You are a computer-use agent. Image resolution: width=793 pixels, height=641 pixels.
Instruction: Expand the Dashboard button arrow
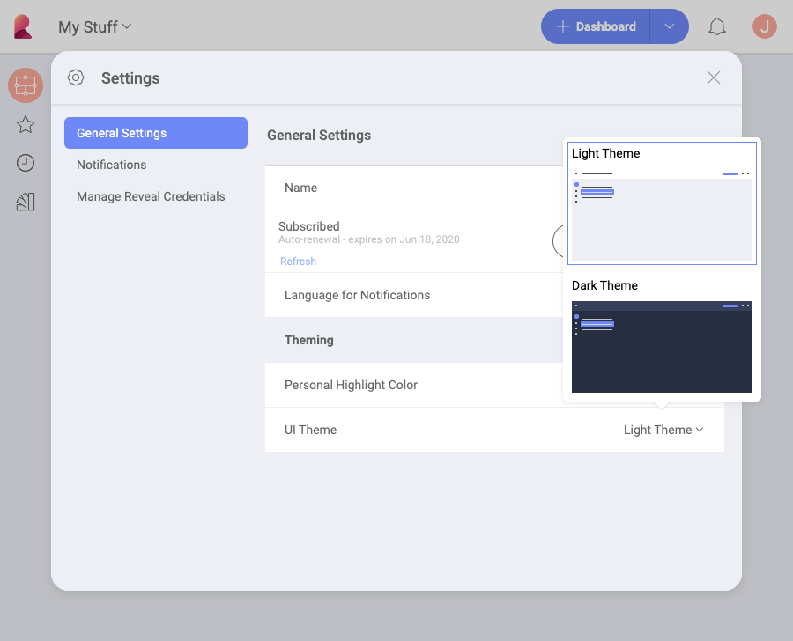click(x=670, y=26)
